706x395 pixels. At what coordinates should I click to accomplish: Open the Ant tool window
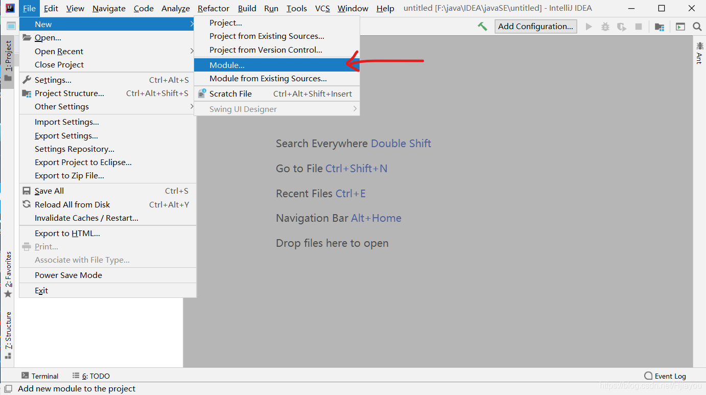699,53
